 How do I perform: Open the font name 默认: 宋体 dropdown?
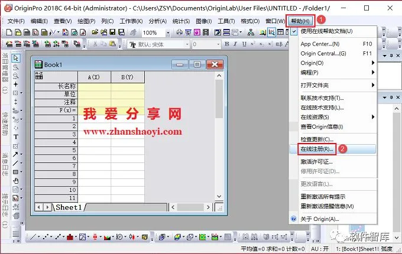click(x=187, y=44)
